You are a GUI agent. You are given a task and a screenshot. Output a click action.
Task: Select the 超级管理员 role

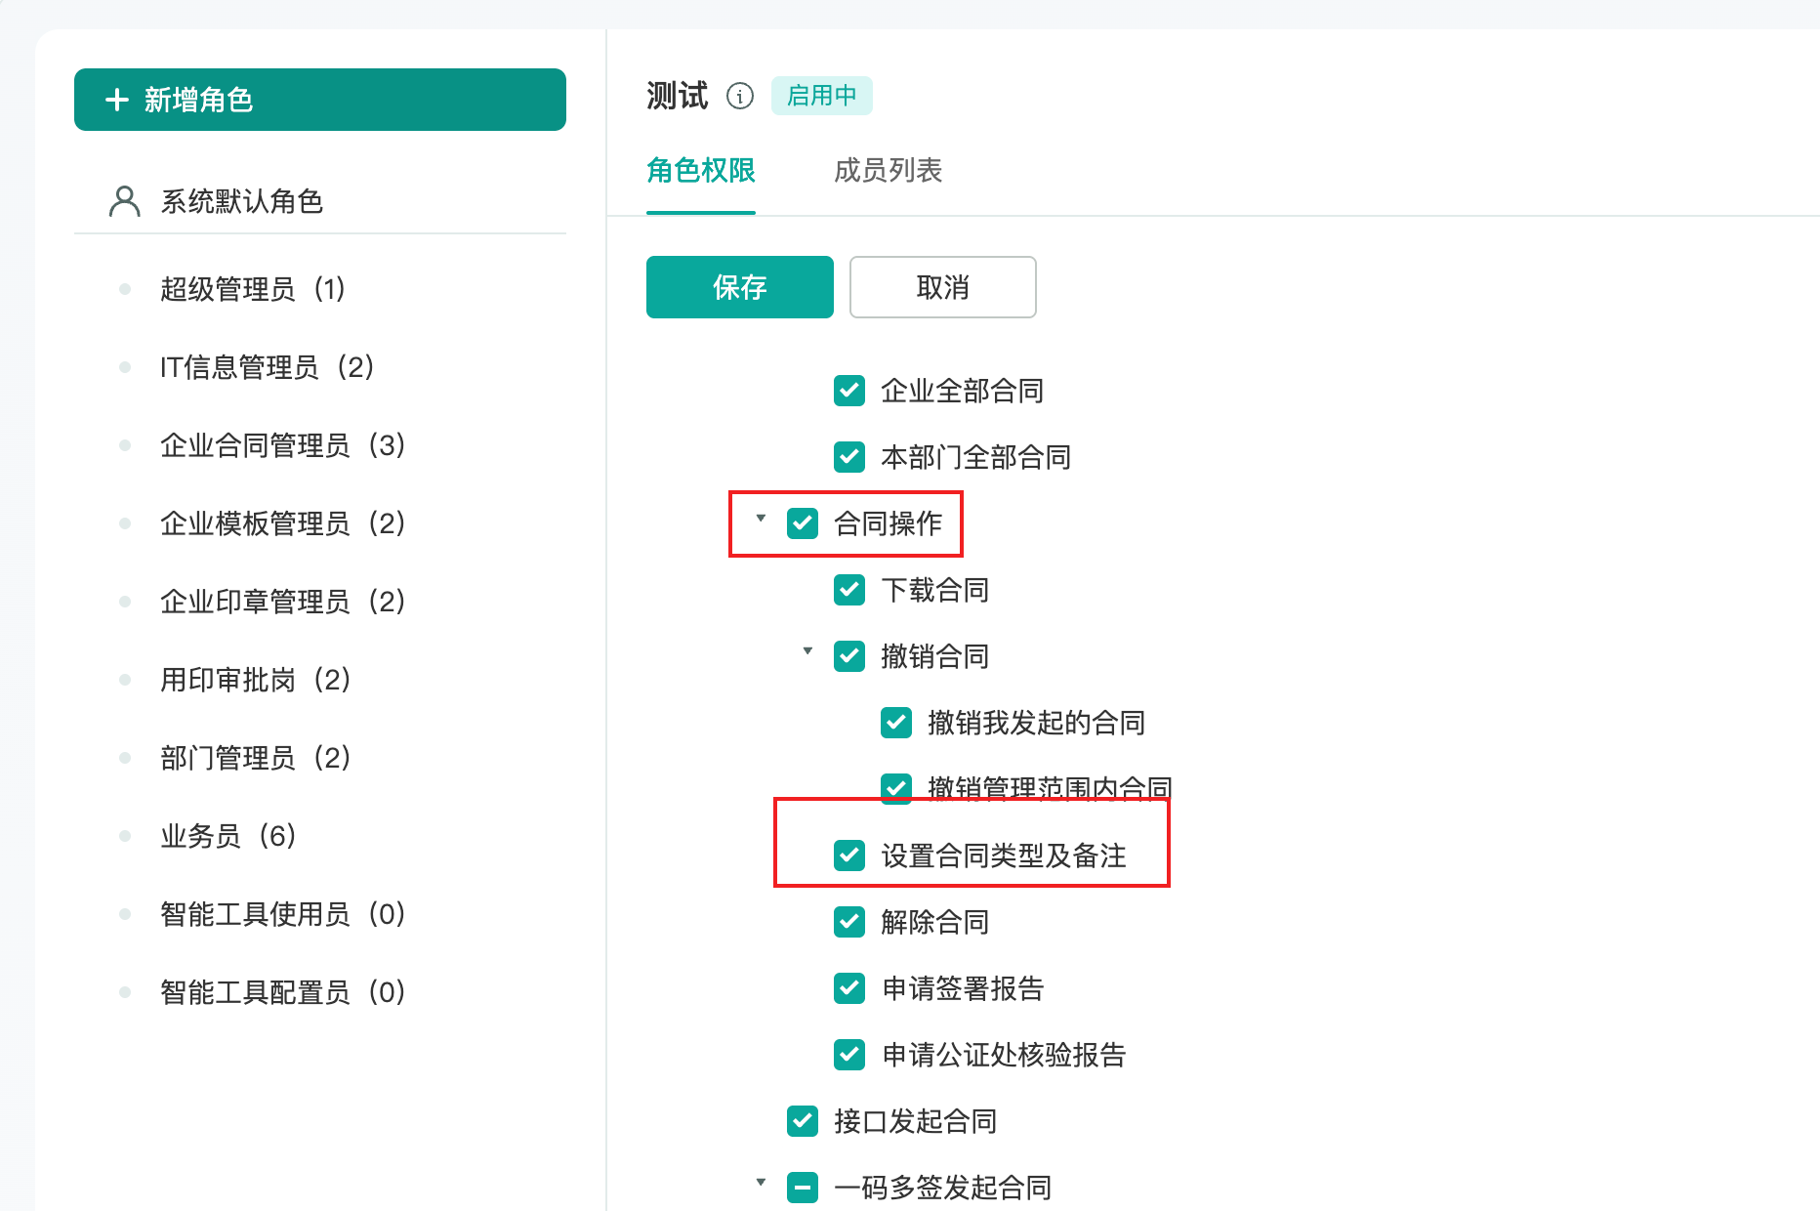point(252,289)
